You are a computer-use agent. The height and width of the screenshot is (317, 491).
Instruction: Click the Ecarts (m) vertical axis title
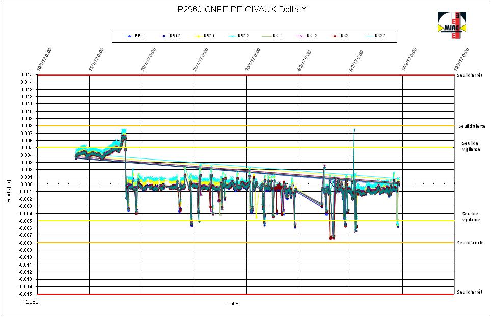[x=9, y=192]
